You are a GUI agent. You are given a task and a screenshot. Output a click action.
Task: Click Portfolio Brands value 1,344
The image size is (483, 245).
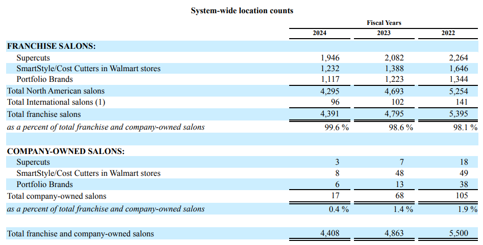[x=459, y=79]
